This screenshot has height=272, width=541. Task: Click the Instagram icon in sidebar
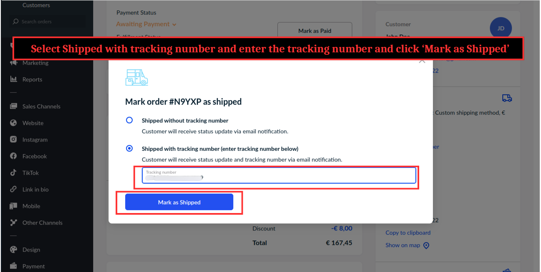(14, 140)
